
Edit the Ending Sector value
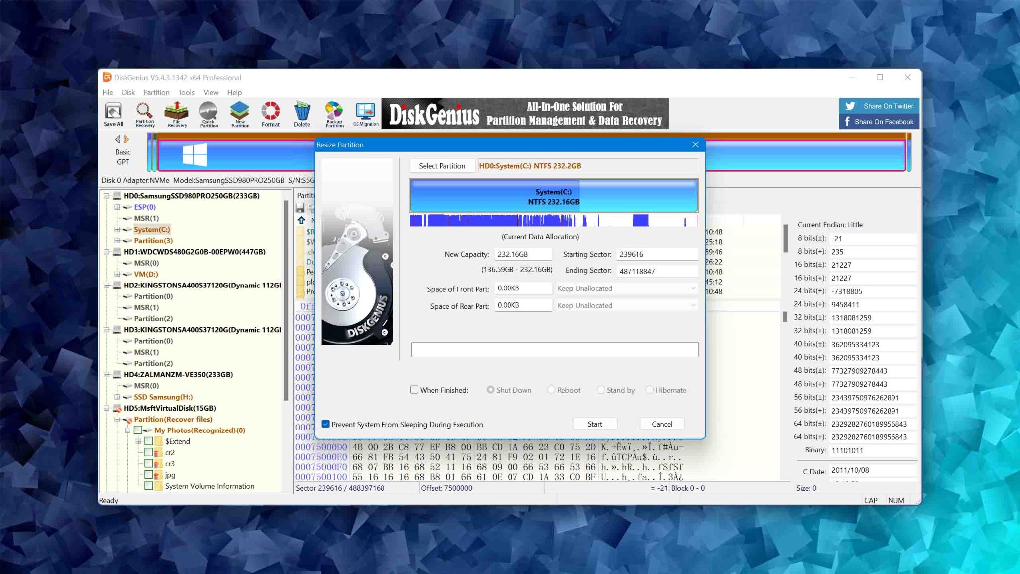pyautogui.click(x=657, y=270)
